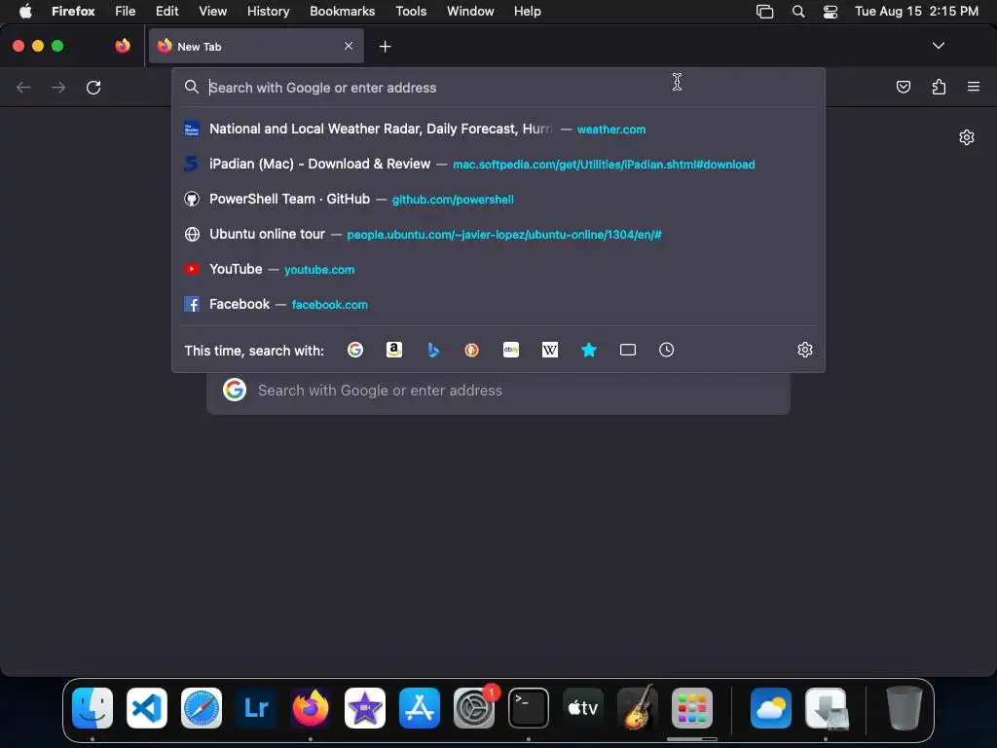Open Terminal from the Dock
Screen dimensions: 997x748
tap(529, 708)
